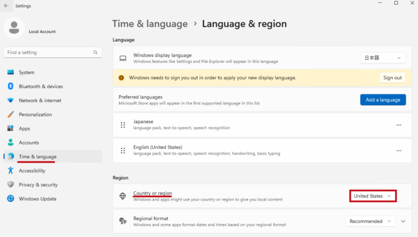Click the Time & language breadcrumb link

150,24
